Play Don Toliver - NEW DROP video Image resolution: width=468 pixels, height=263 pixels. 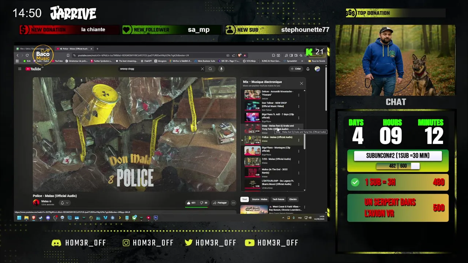[271, 106]
